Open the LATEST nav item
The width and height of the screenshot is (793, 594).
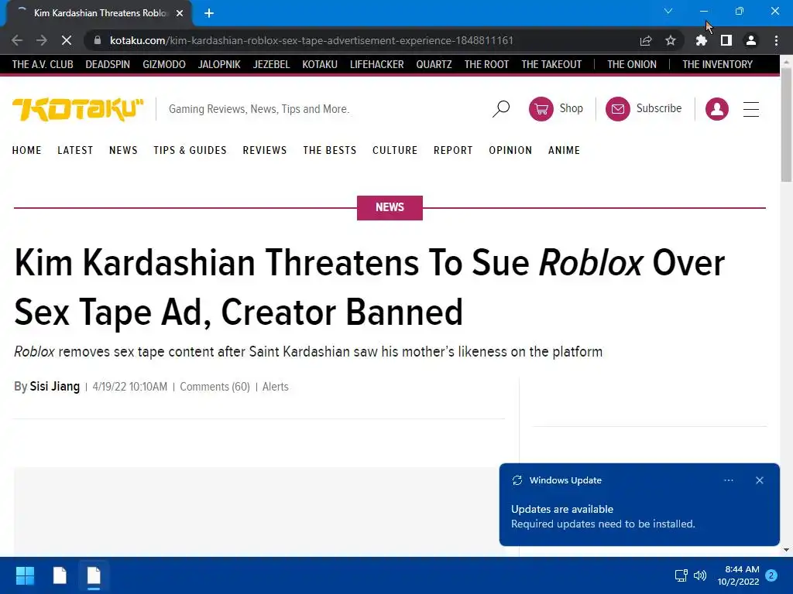75,151
